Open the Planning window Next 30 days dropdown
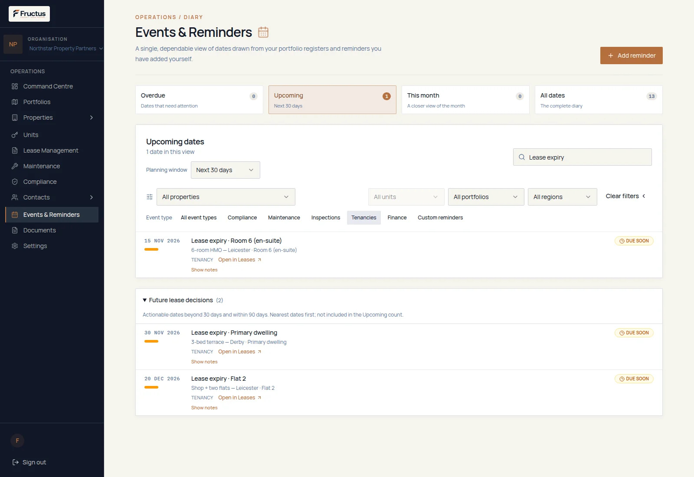 [x=226, y=170]
